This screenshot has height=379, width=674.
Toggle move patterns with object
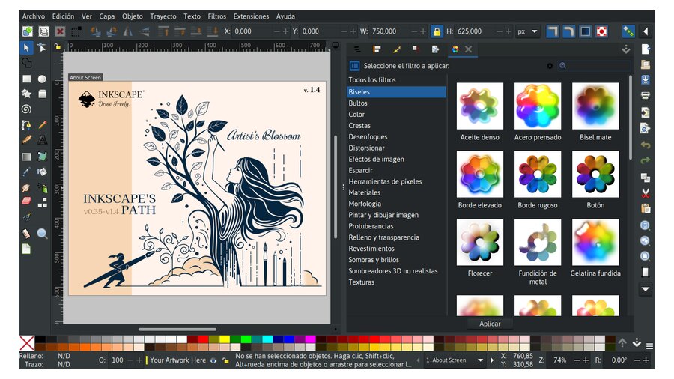click(x=601, y=31)
